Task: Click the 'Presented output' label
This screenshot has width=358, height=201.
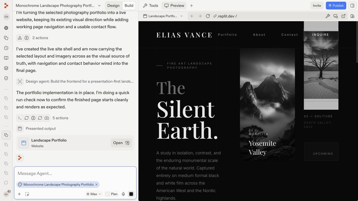Action: click(41, 129)
